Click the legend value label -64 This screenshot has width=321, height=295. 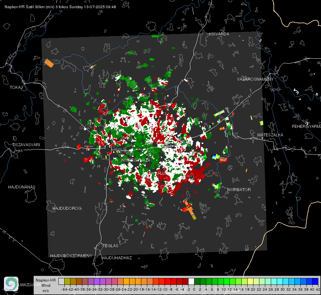tap(64, 289)
